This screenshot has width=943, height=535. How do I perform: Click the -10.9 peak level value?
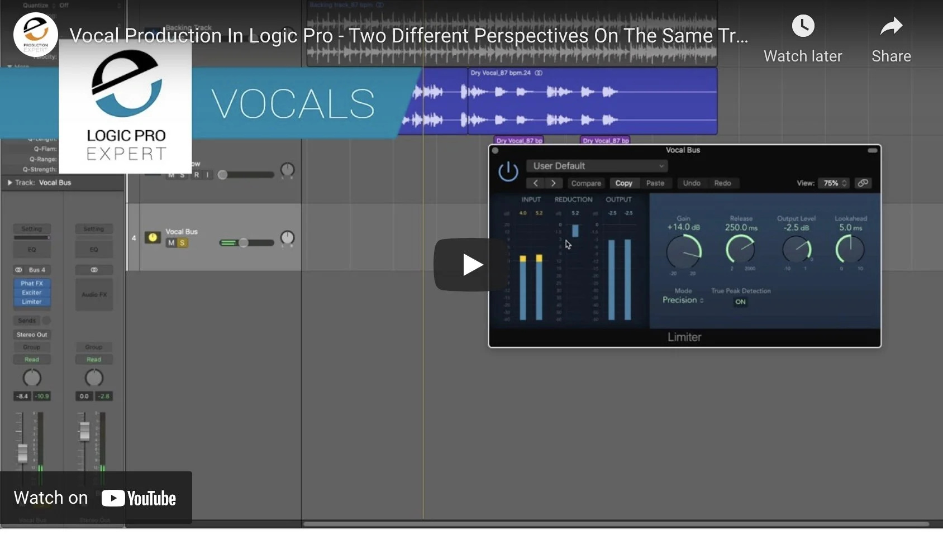click(x=42, y=396)
